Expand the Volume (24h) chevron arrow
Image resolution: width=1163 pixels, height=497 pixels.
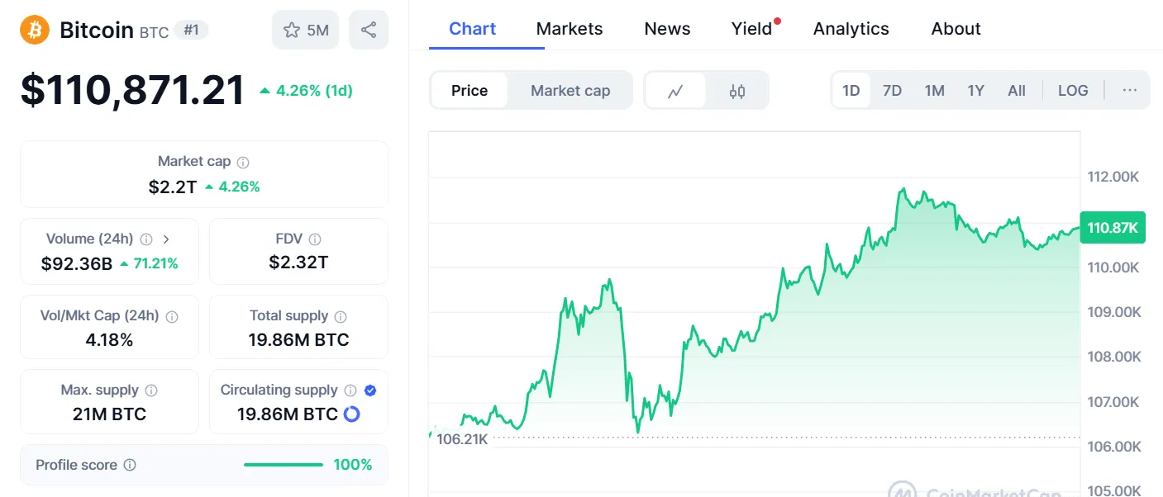[x=166, y=239]
